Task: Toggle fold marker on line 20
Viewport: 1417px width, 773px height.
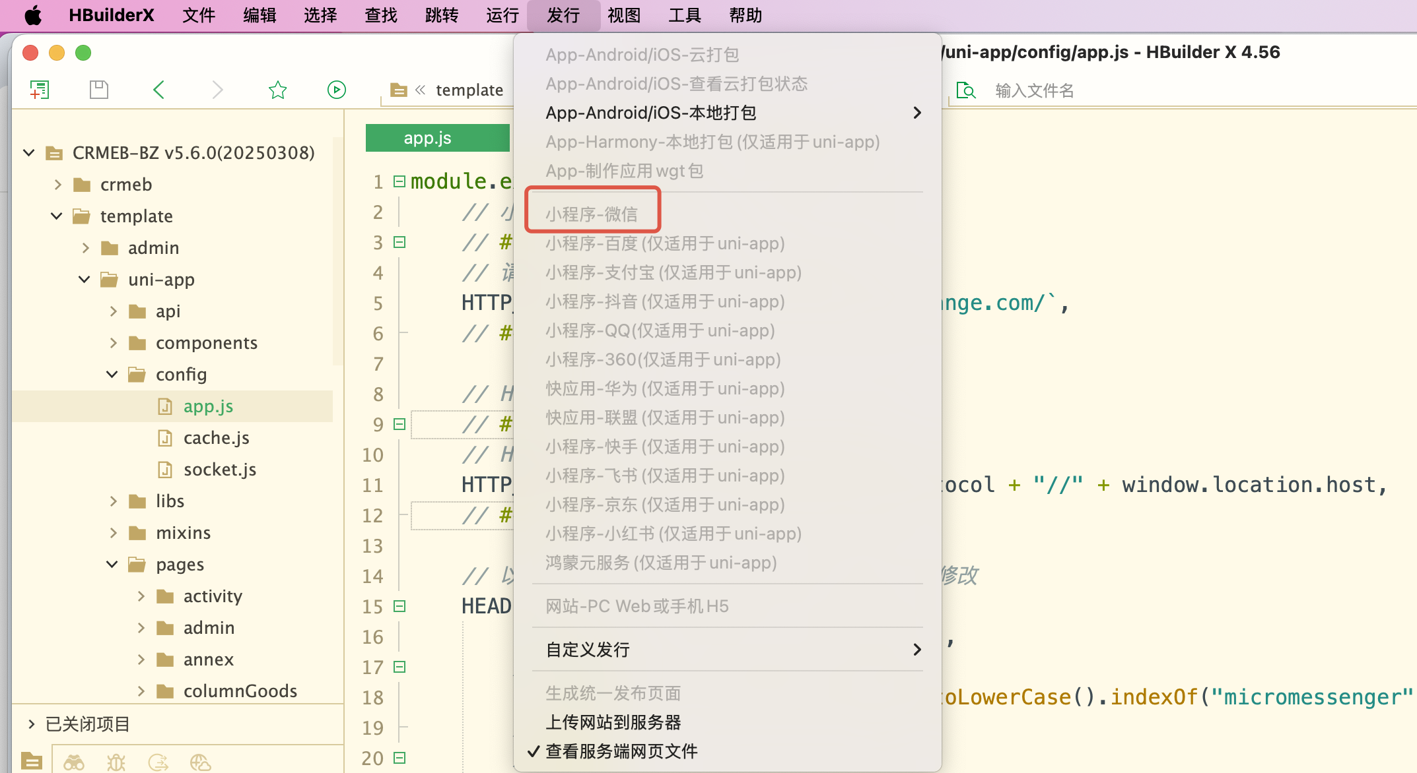Action: 399,758
